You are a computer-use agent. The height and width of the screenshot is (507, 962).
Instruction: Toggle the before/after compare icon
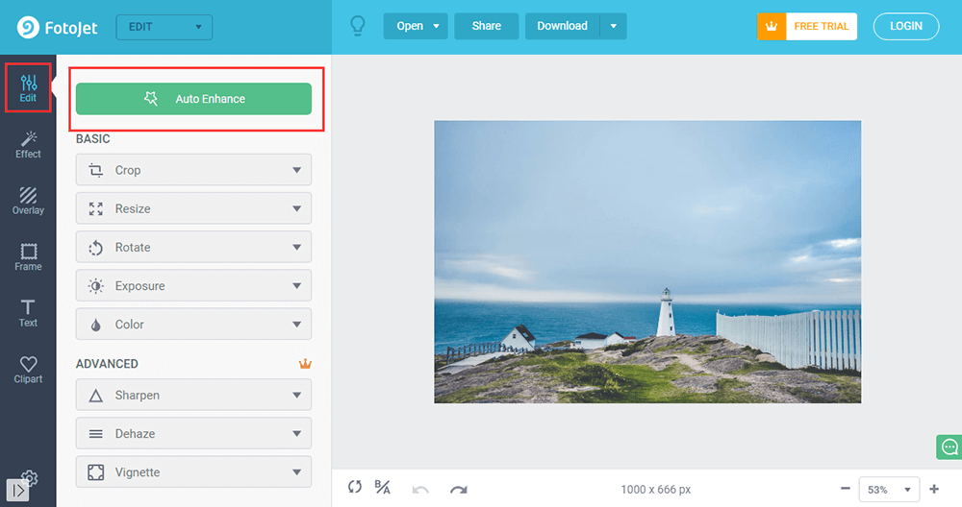(382, 488)
